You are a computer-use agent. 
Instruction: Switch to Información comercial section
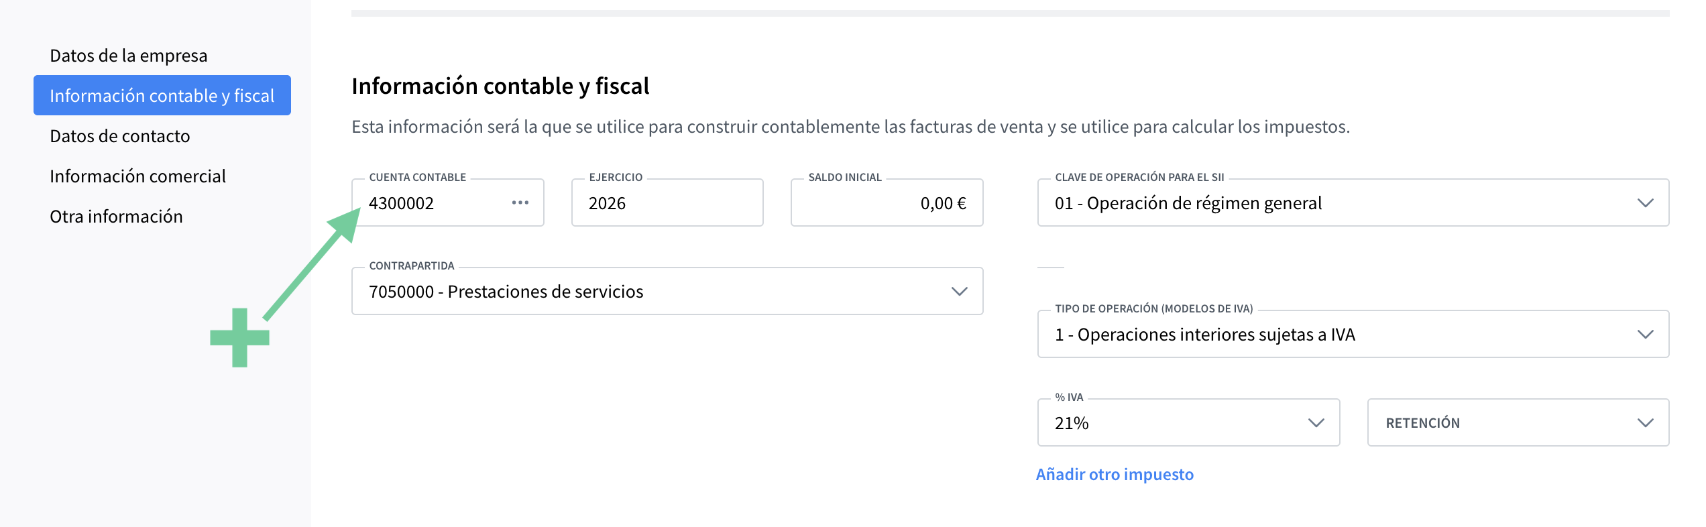coord(137,176)
